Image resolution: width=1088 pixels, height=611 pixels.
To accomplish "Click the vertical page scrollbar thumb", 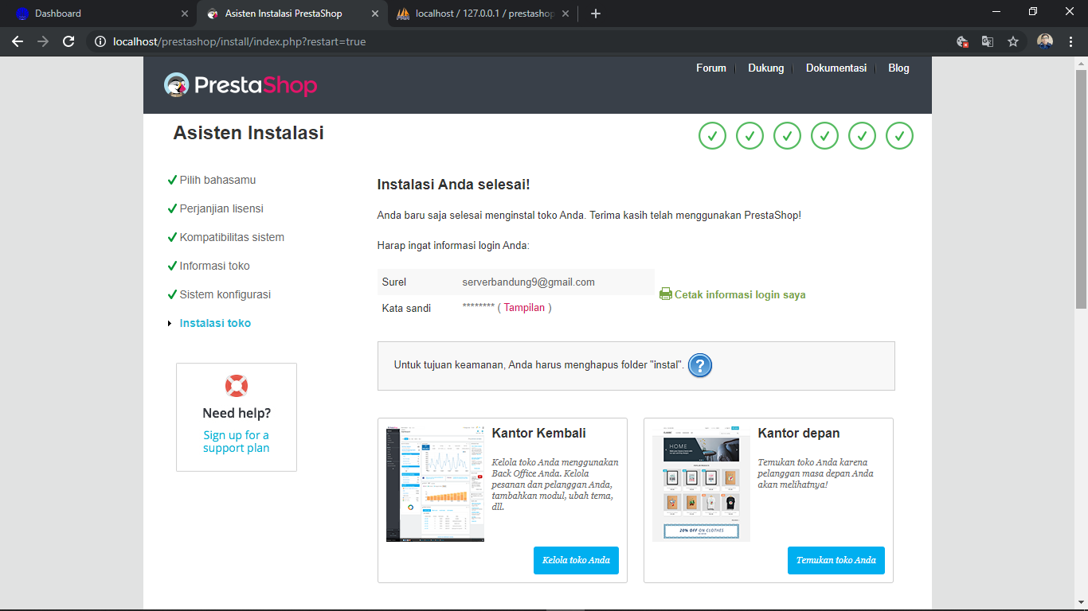I will coord(1081,188).
